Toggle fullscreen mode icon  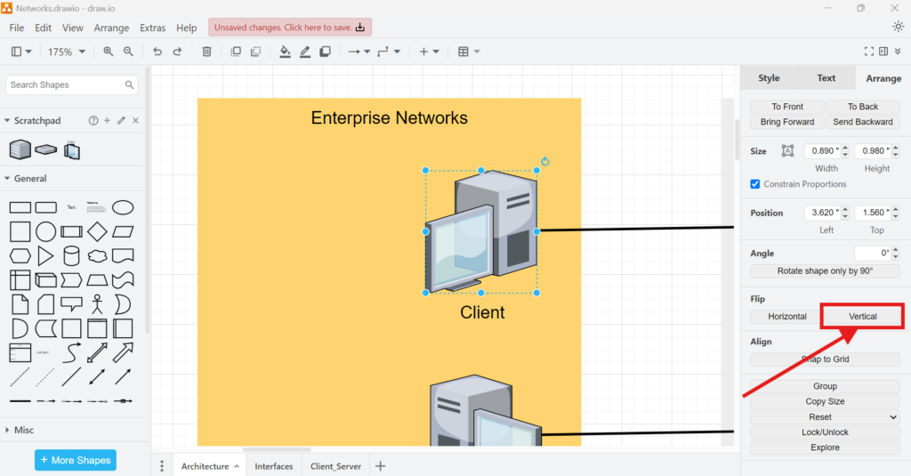pos(869,52)
